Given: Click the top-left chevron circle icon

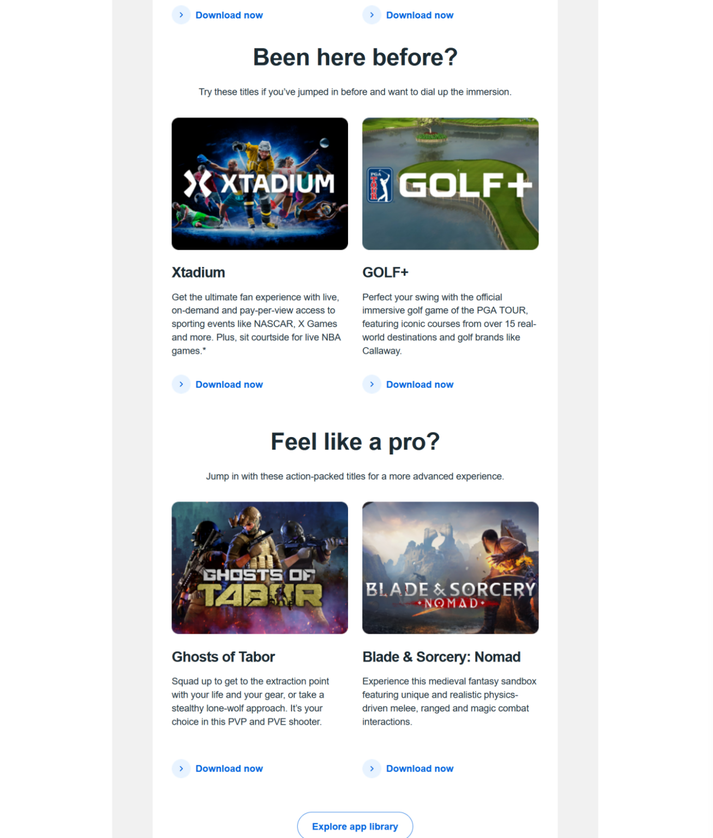Looking at the screenshot, I should [181, 15].
